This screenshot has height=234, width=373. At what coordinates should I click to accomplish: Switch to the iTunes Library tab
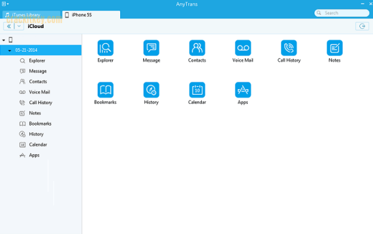(32, 15)
